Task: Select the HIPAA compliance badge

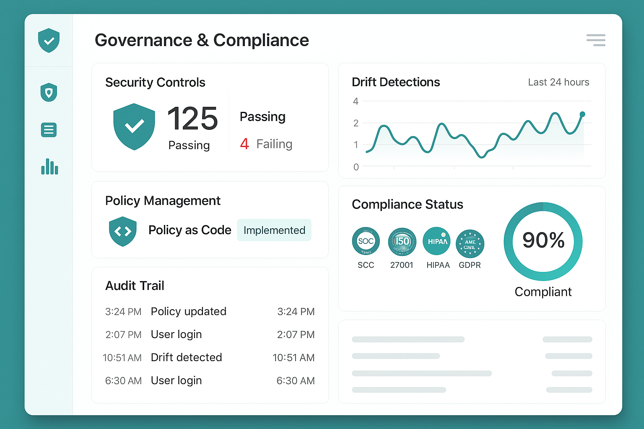Action: [437, 240]
